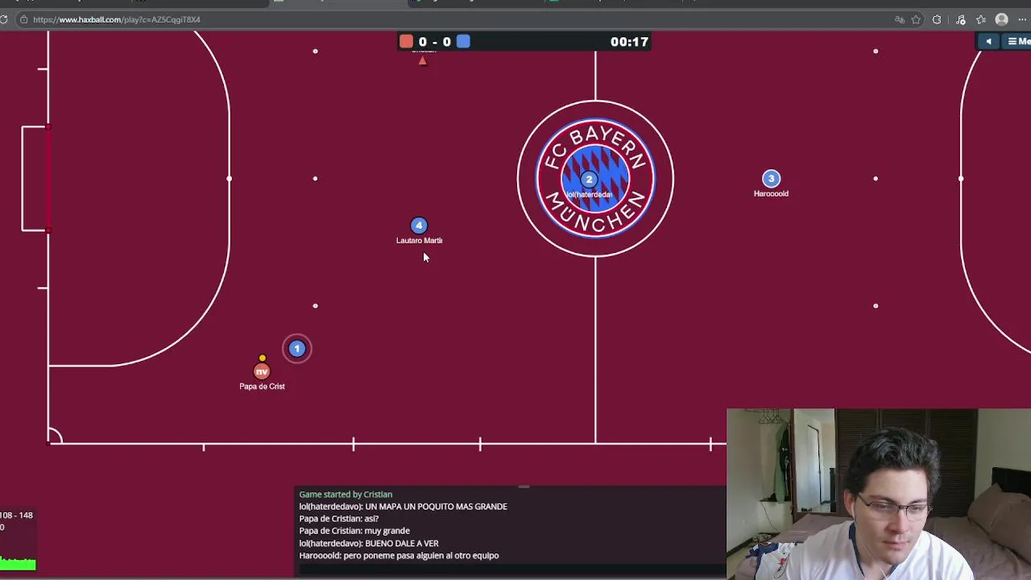
Task: Click blue player number 2 on Bayern logo
Action: pyautogui.click(x=589, y=180)
